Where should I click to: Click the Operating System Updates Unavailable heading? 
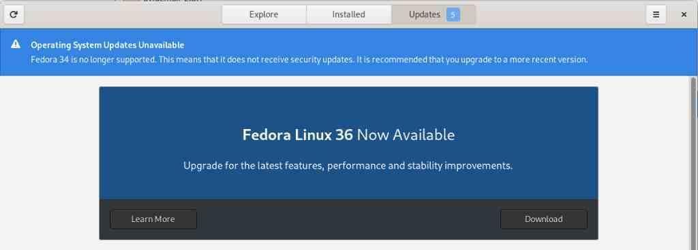coord(107,45)
